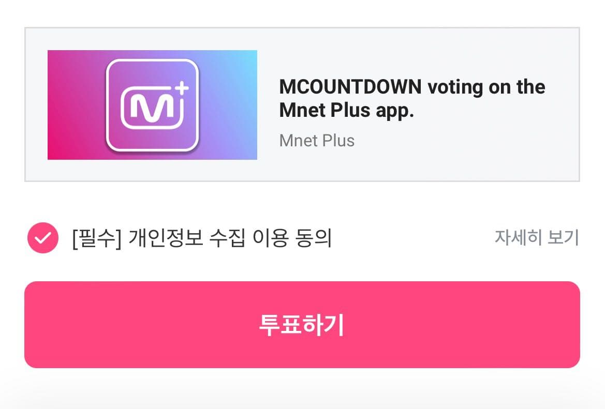
Task: Click the gray Mnet Plus source caption
Action: (x=317, y=141)
